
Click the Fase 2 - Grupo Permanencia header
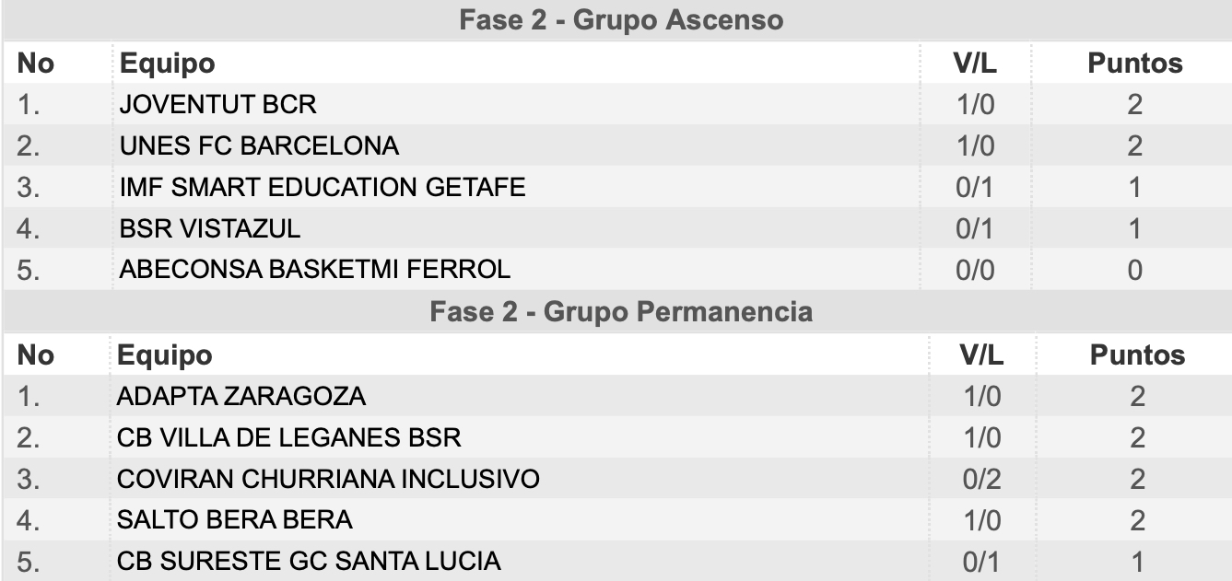(621, 312)
